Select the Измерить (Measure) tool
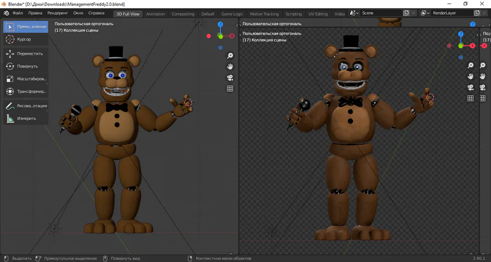The height and width of the screenshot is (262, 491). [x=26, y=118]
